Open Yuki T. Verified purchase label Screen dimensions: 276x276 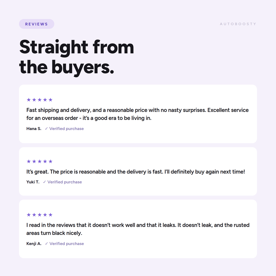pyautogui.click(x=65, y=182)
